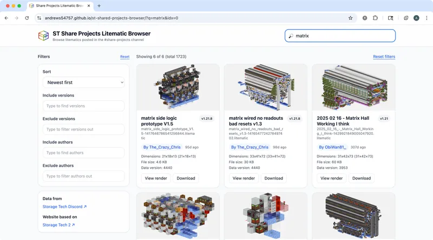Open Storage Tech 2 link
The height and width of the screenshot is (240, 433).
pyautogui.click(x=58, y=225)
